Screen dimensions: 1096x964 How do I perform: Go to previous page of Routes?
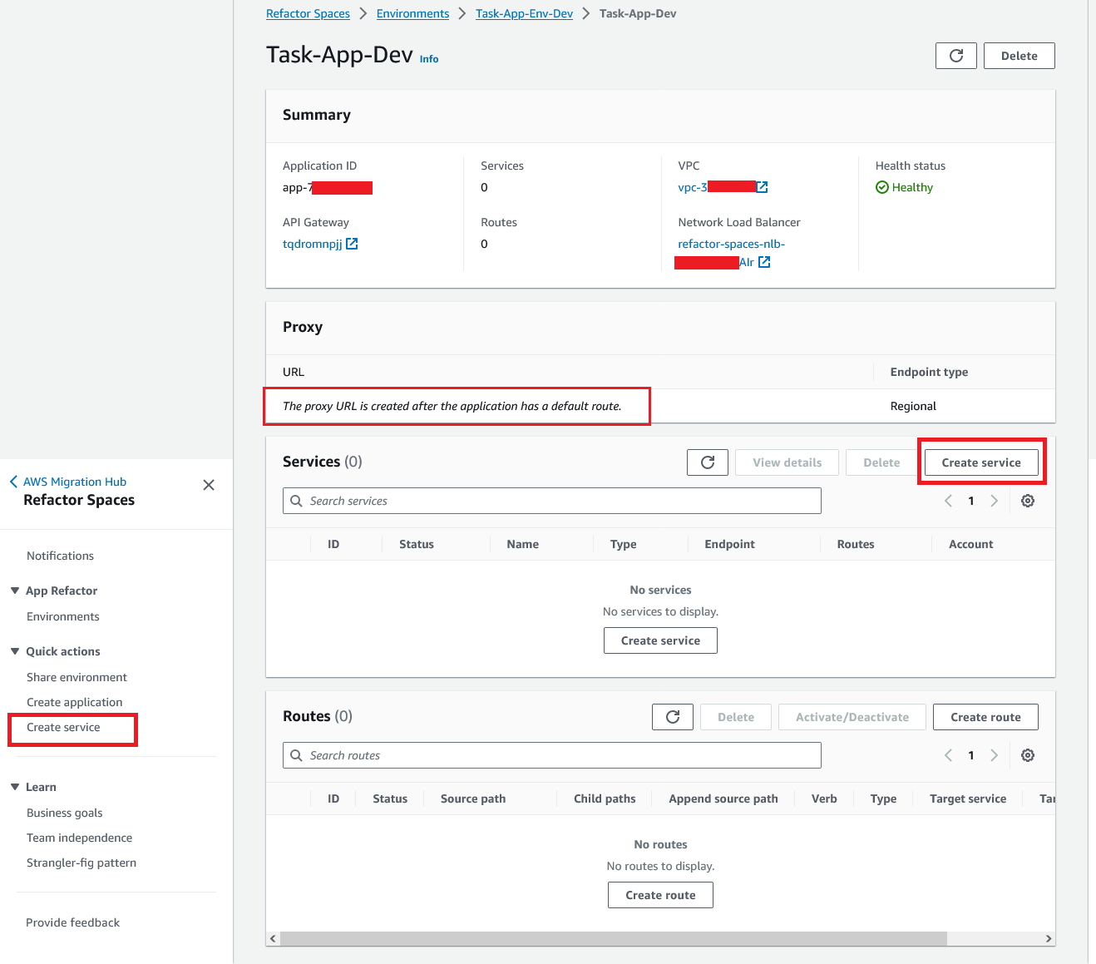click(x=948, y=755)
